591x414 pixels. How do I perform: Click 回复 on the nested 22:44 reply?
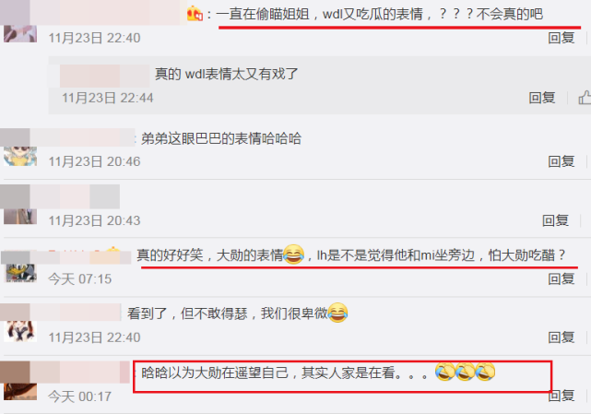[x=542, y=98]
